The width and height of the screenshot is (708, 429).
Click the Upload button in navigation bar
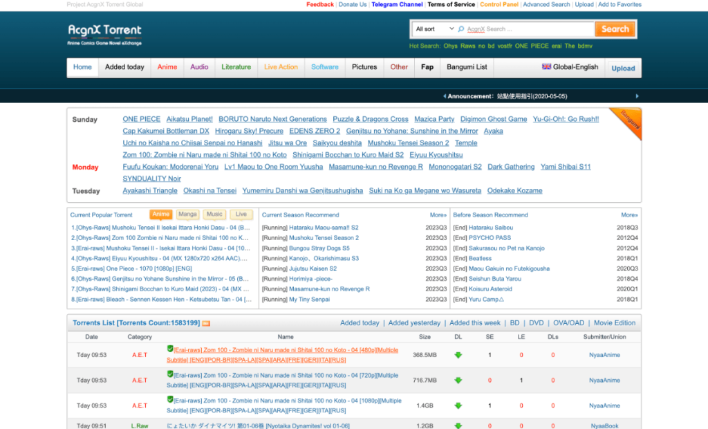click(x=623, y=69)
